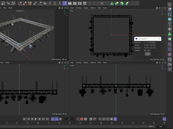
Task: Click the Polygons value in Information dialog
Action: 150,48
